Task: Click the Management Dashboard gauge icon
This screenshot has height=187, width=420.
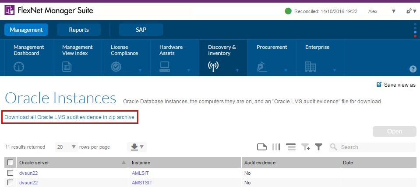Action: pos(19,67)
